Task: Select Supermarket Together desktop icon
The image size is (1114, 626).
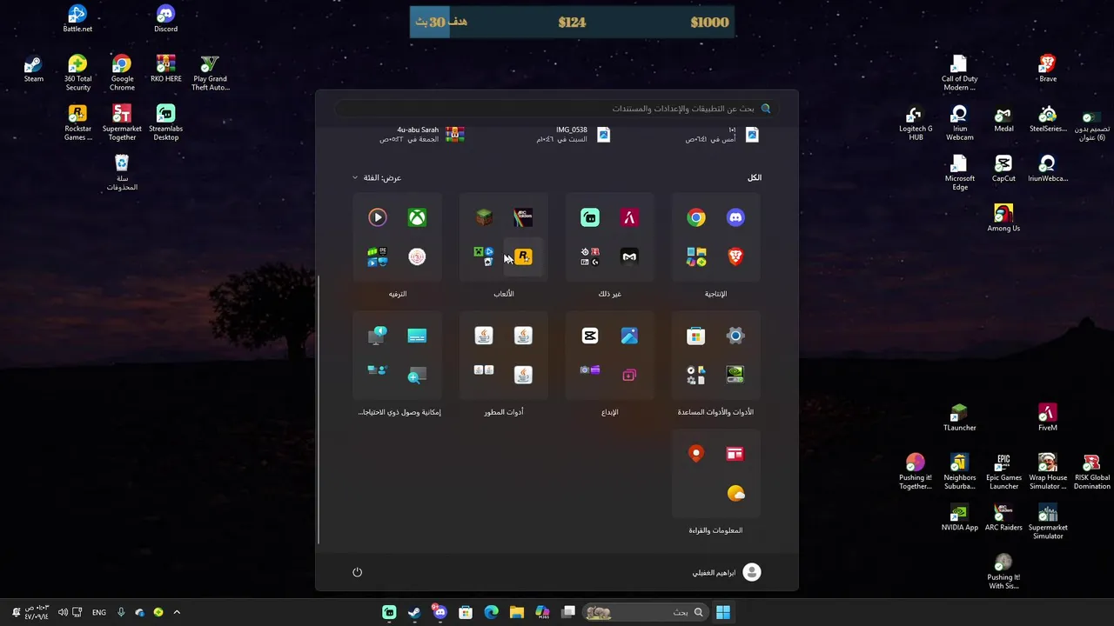Action: pos(122,123)
